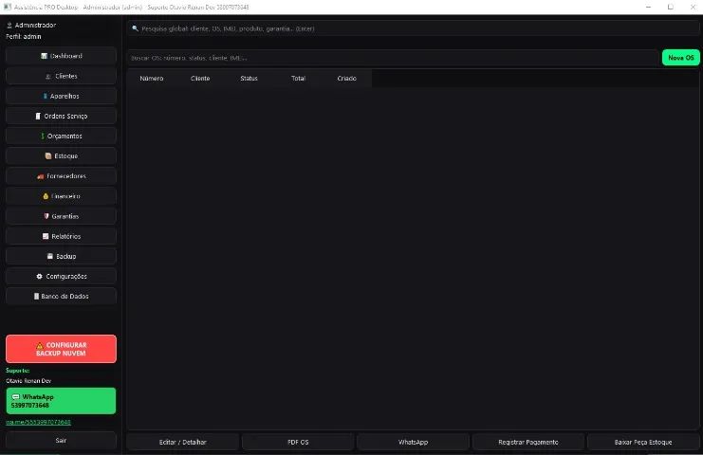Viewport: 703px width, 455px height.
Task: Open the Aparelhos section
Action: click(61, 97)
